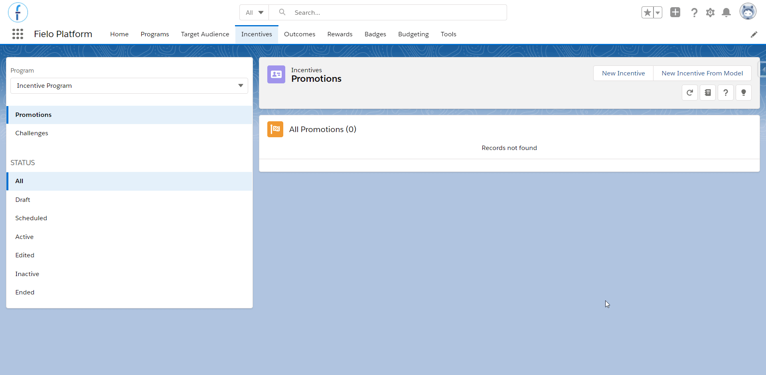Click the orange All Promotions flag icon
The width and height of the screenshot is (766, 375).
(275, 129)
